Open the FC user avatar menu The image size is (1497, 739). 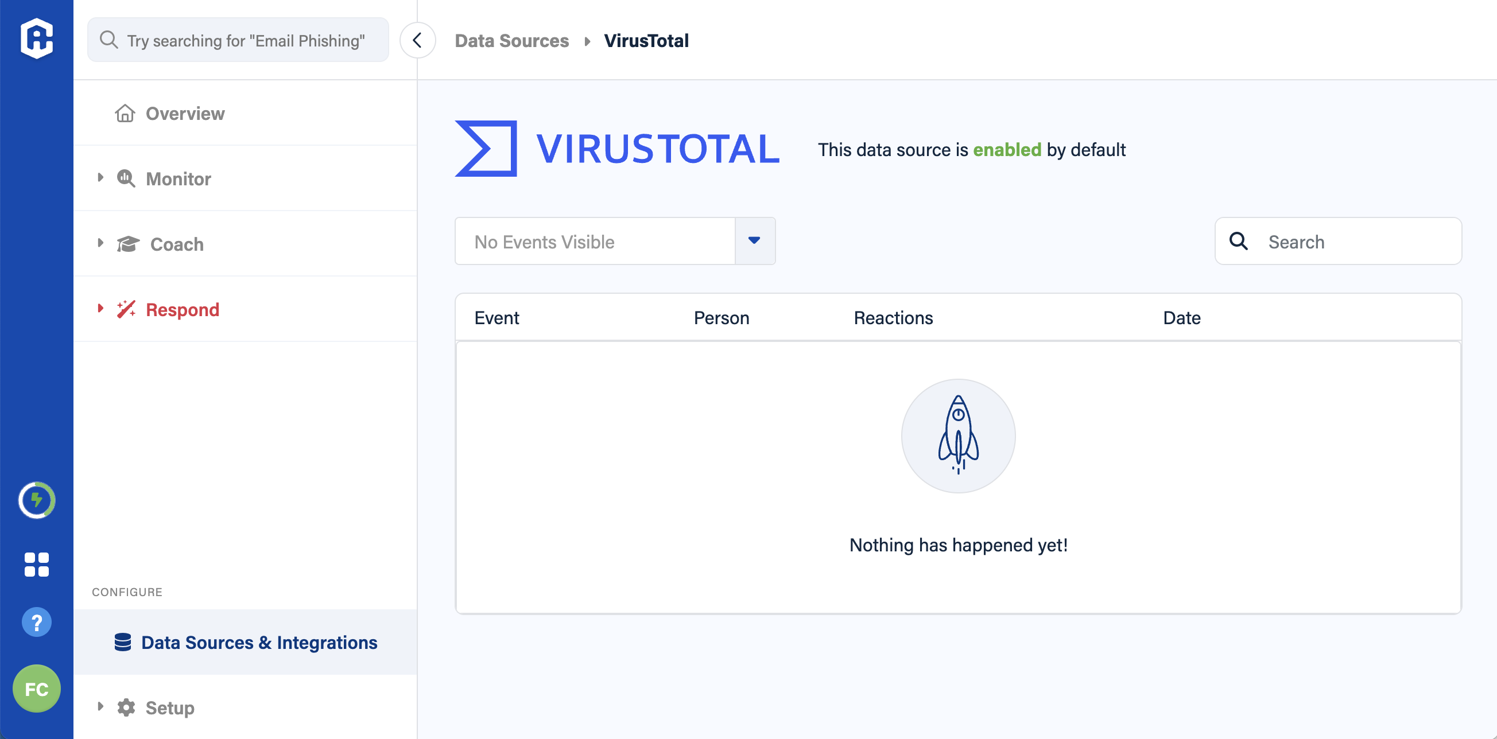(x=37, y=689)
